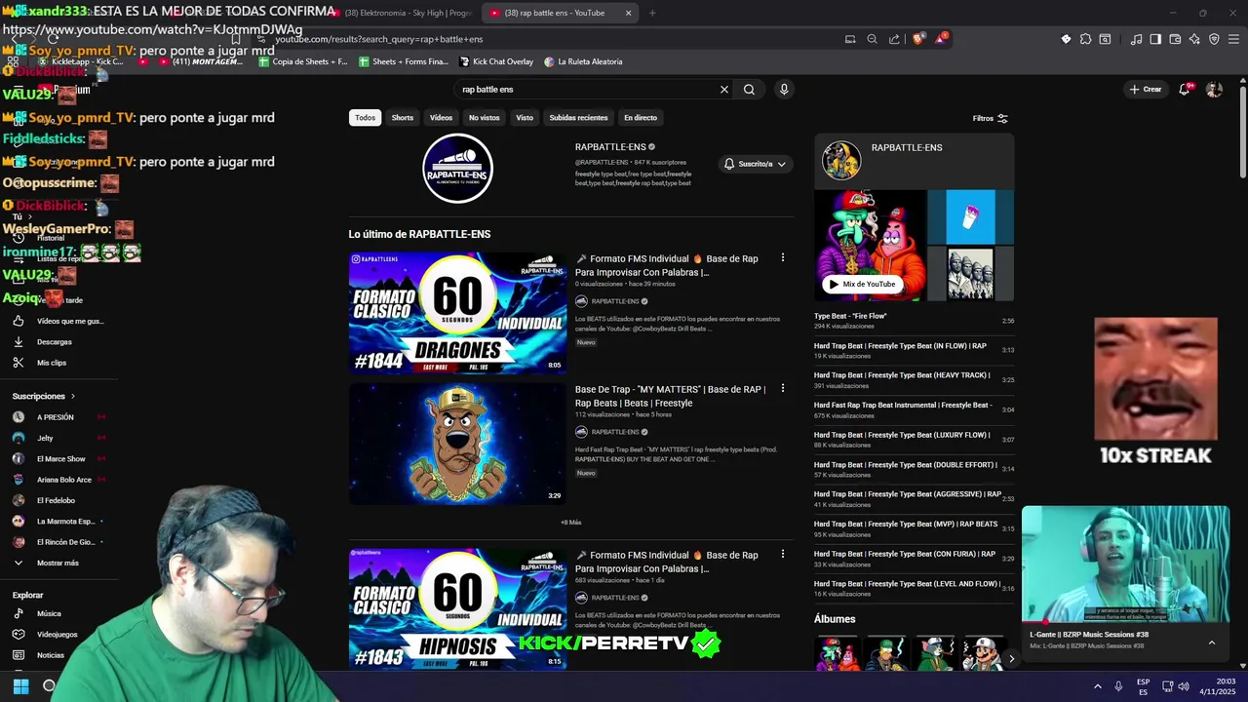Select the En directo filter chip
The width and height of the screenshot is (1248, 702).
click(x=641, y=117)
